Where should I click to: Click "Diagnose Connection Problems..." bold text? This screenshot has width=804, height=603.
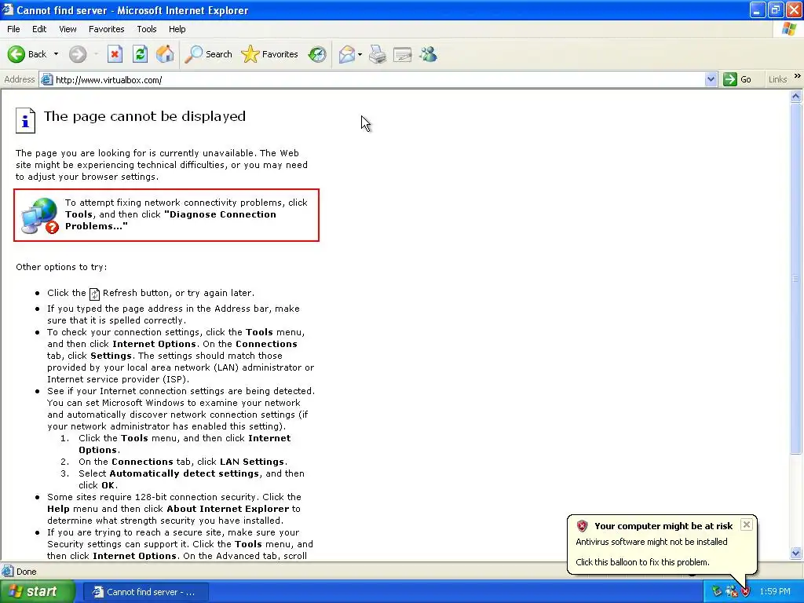tap(170, 220)
